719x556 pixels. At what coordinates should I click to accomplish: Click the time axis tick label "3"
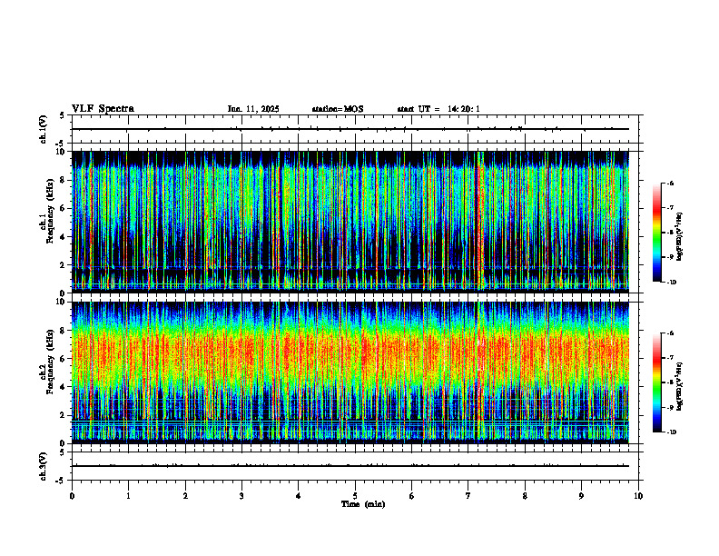tap(241, 496)
